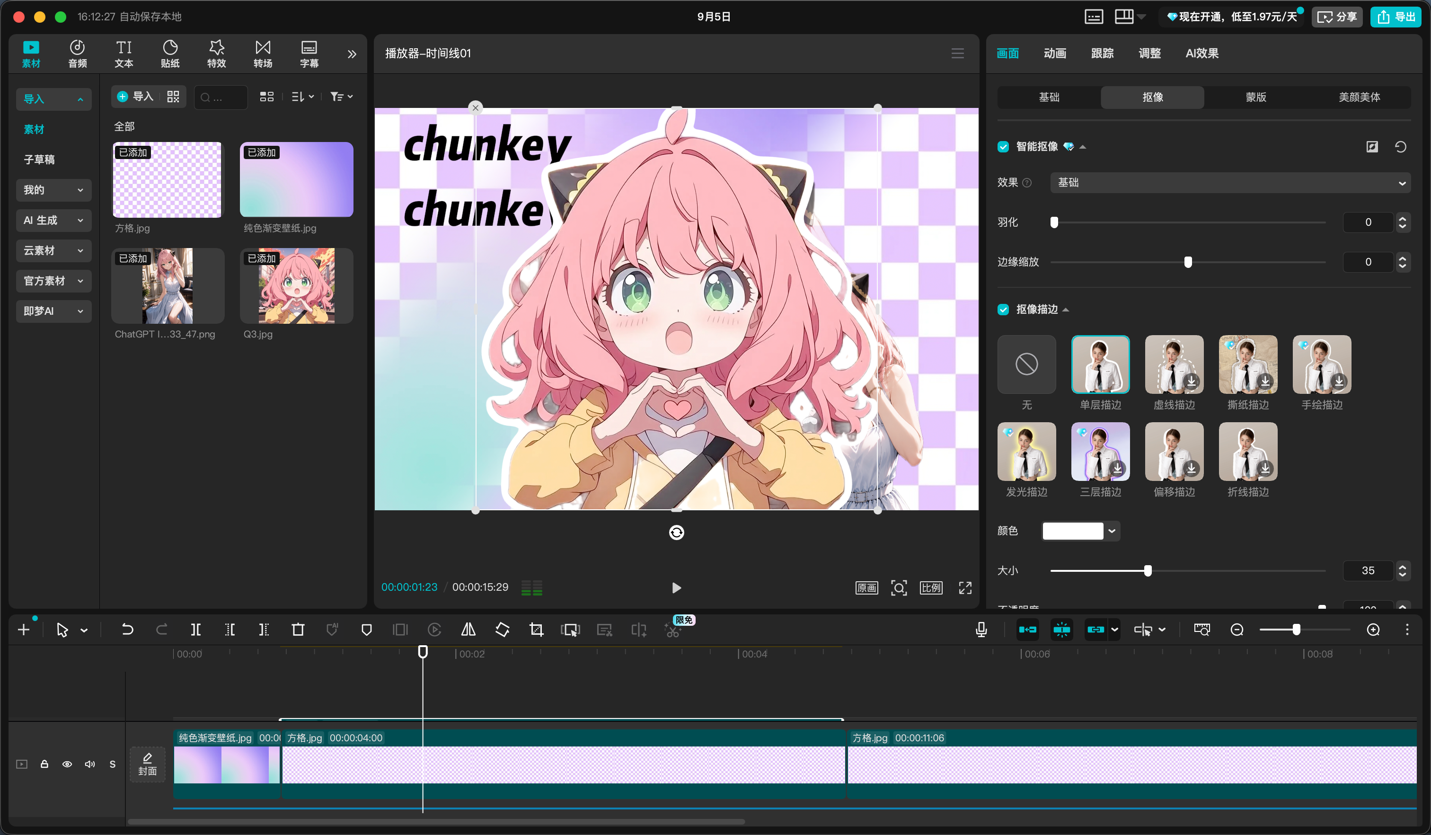Screen dimensions: 1431x835
Task: Click the 导出 export button
Action: click(1395, 17)
